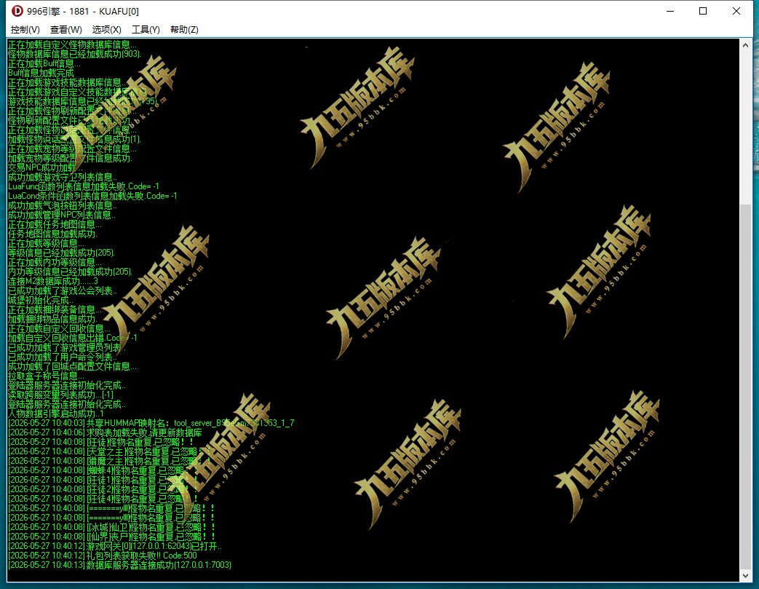
Task: Click the 996引擎 app icon in title bar
Action: [x=17, y=11]
